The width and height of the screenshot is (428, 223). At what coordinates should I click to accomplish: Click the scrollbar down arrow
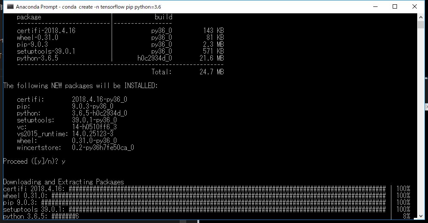pos(421,216)
